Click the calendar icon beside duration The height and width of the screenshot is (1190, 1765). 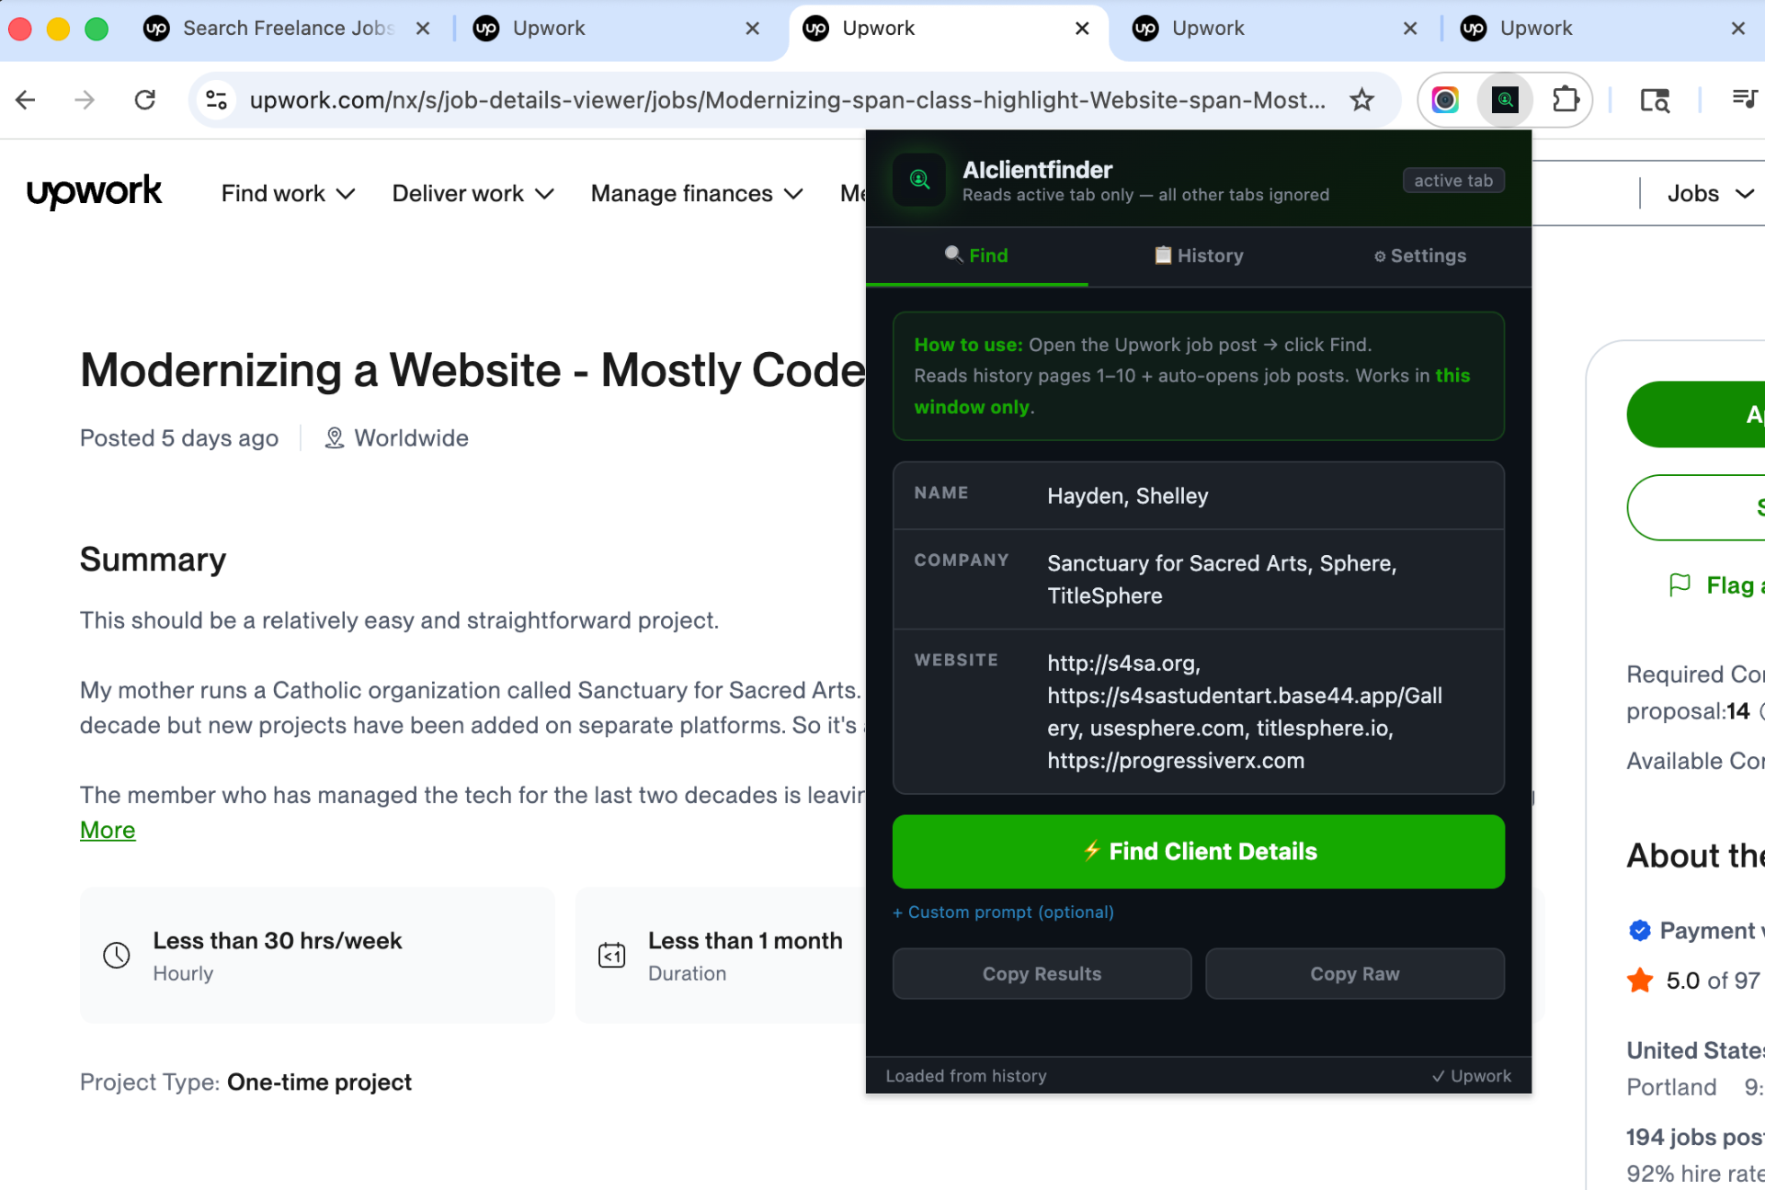click(x=611, y=955)
